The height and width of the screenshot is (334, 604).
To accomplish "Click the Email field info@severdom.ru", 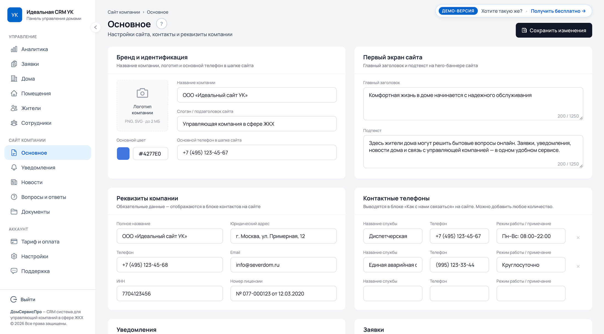I will (283, 265).
